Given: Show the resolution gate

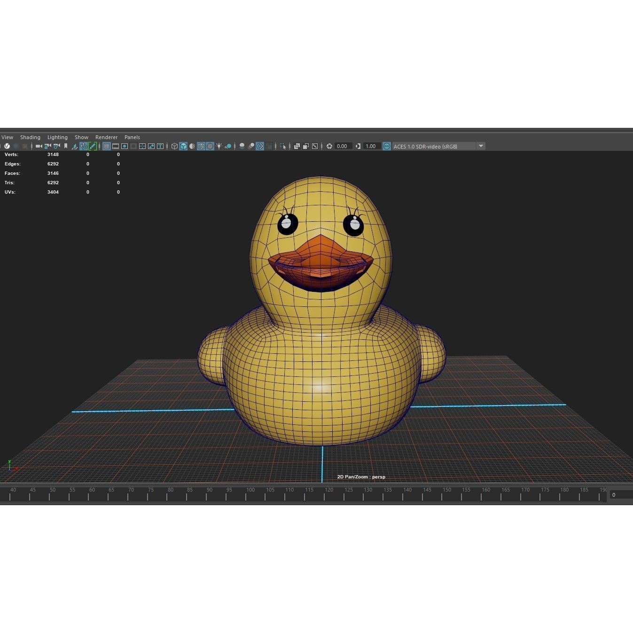Looking at the screenshot, I should pos(125,146).
